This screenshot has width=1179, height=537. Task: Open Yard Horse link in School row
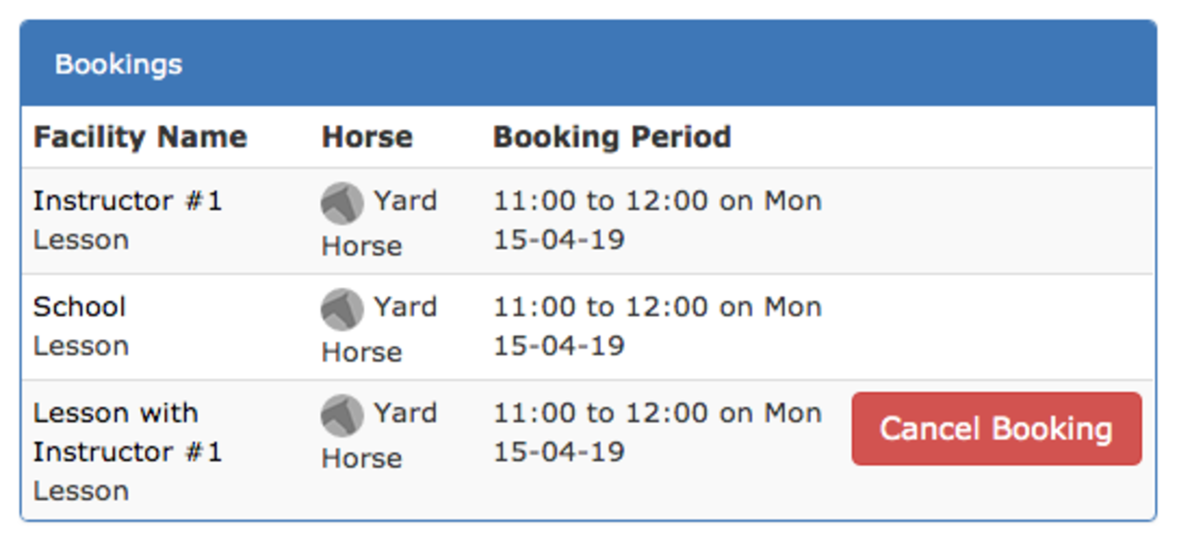(380, 328)
